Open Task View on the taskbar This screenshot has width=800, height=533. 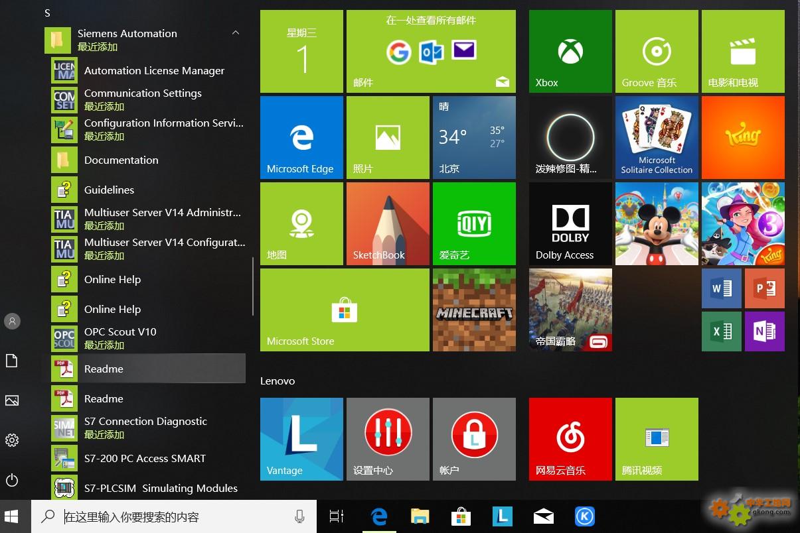[x=337, y=516]
